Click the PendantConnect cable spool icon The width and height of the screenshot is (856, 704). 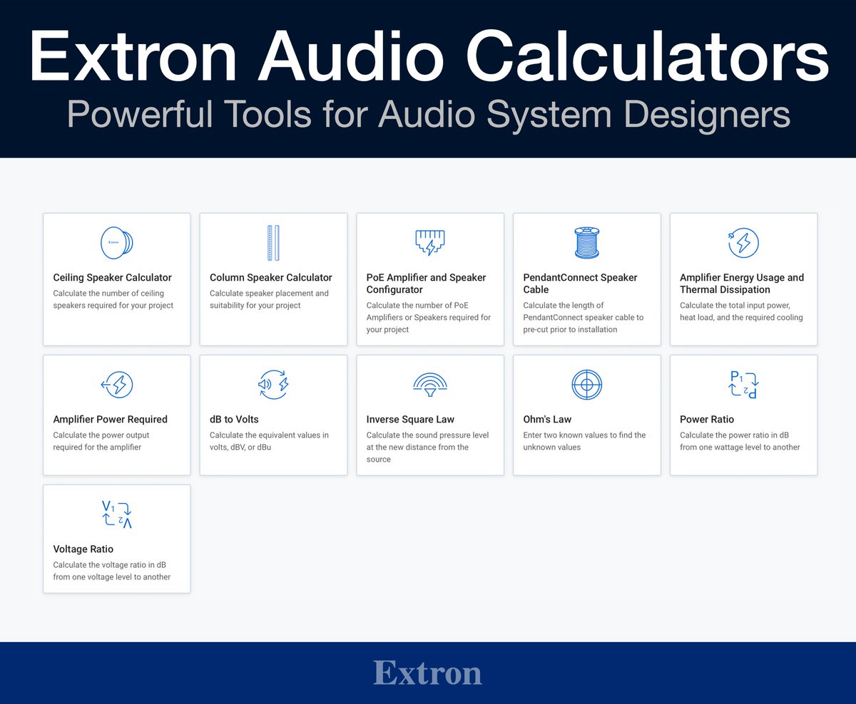tap(587, 243)
